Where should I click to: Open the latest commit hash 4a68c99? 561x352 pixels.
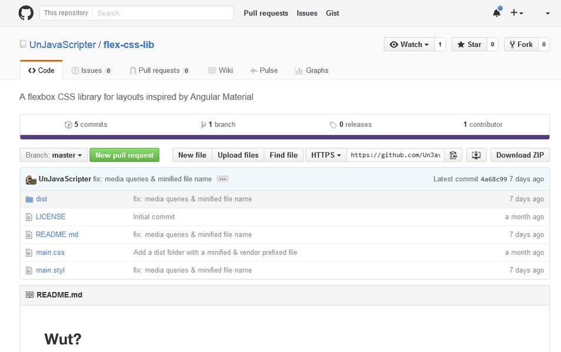coord(493,179)
